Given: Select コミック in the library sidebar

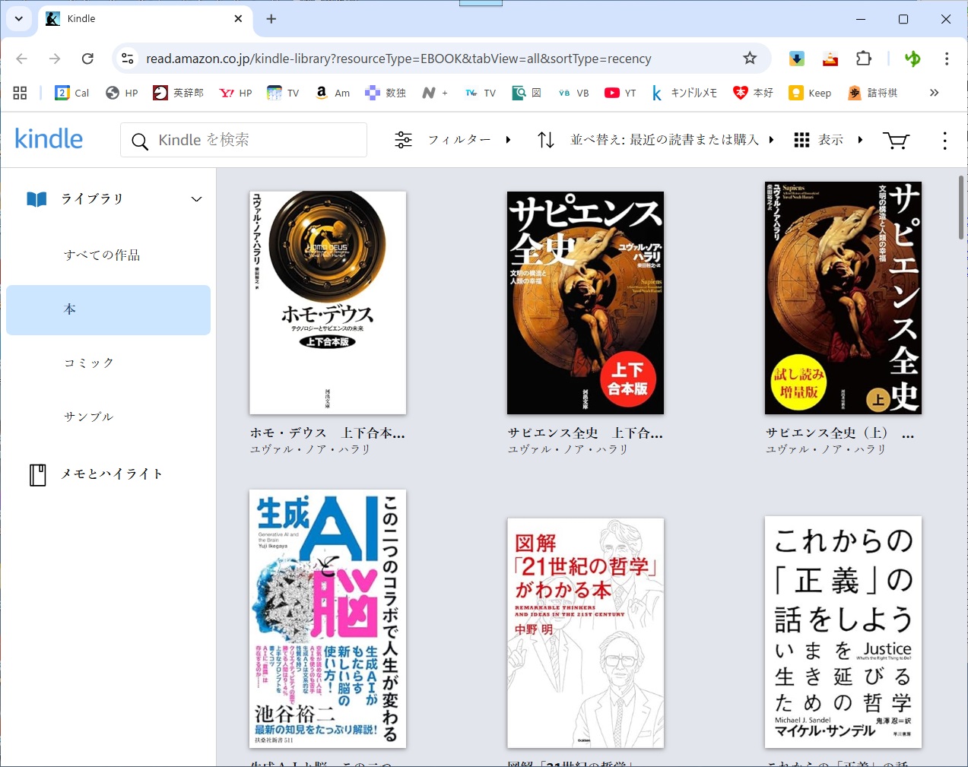Looking at the screenshot, I should [x=89, y=363].
